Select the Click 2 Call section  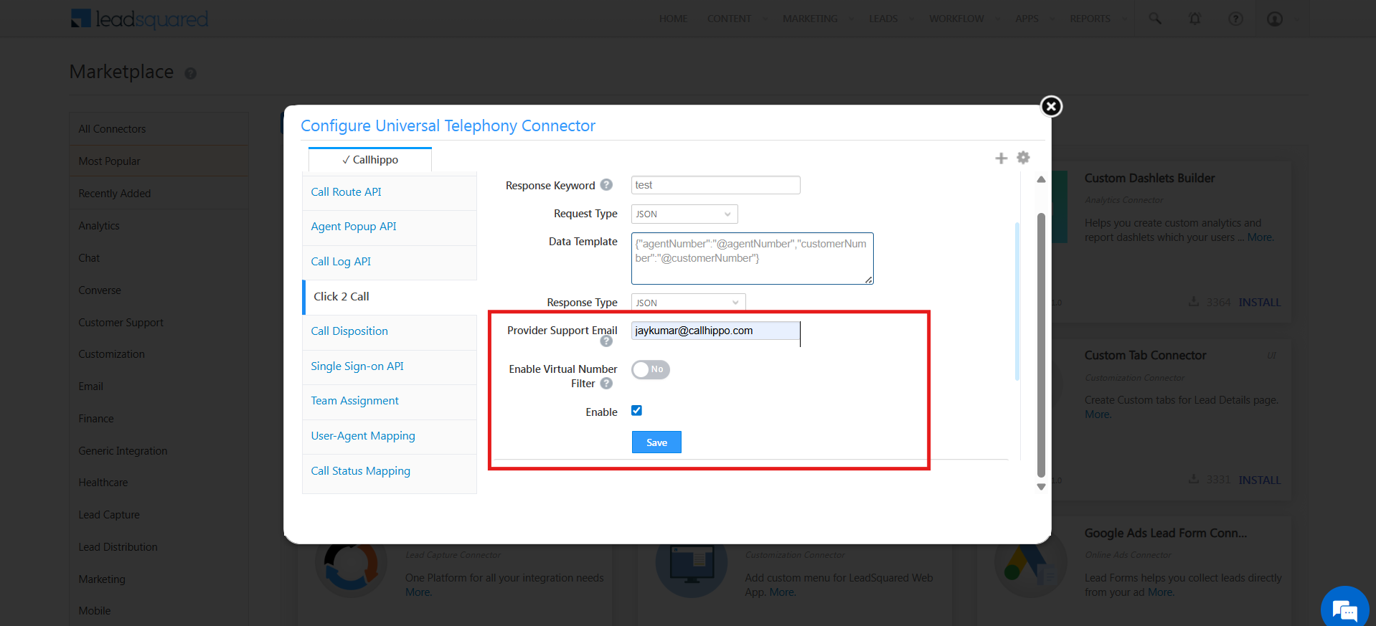[390, 297]
